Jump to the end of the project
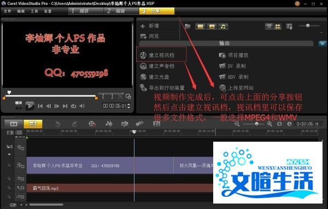The height and width of the screenshot is (209, 328). click(x=65, y=106)
